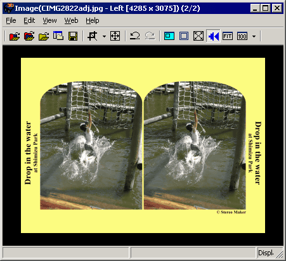Expand the zoom dropdown arrow beside 100
Screen dimensions: 286x261
tap(254, 36)
